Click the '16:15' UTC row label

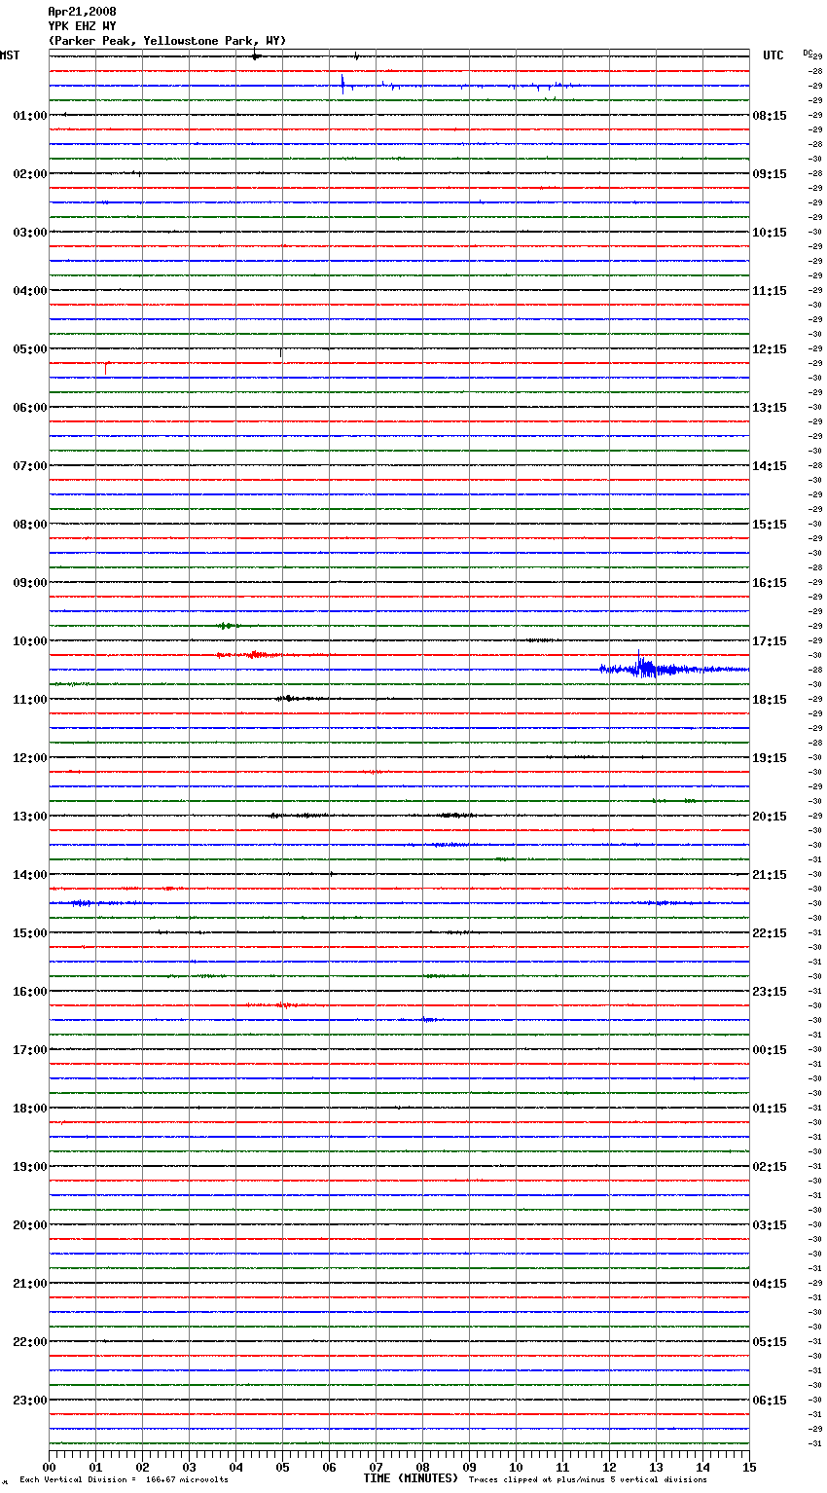(770, 583)
